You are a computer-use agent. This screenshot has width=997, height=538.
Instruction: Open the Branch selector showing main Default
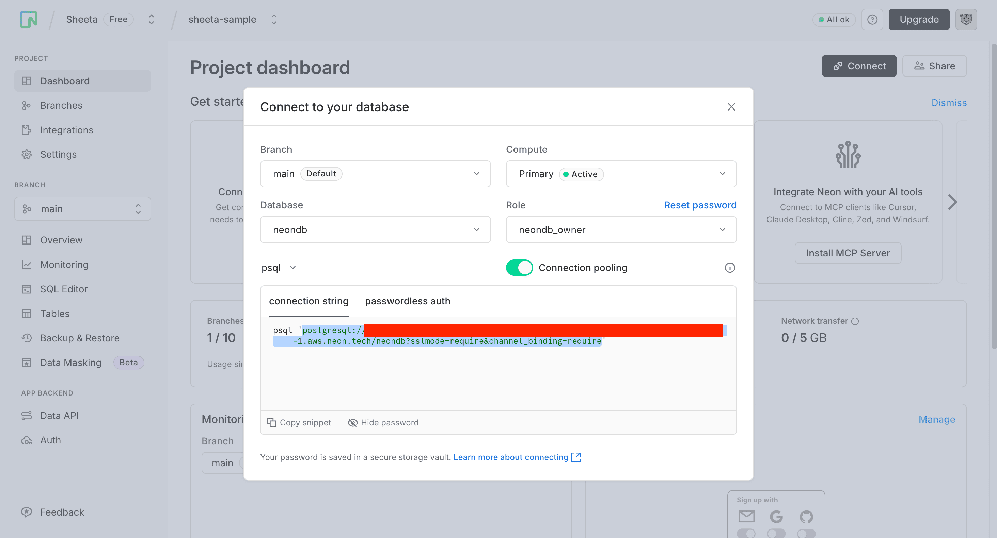pyautogui.click(x=375, y=173)
